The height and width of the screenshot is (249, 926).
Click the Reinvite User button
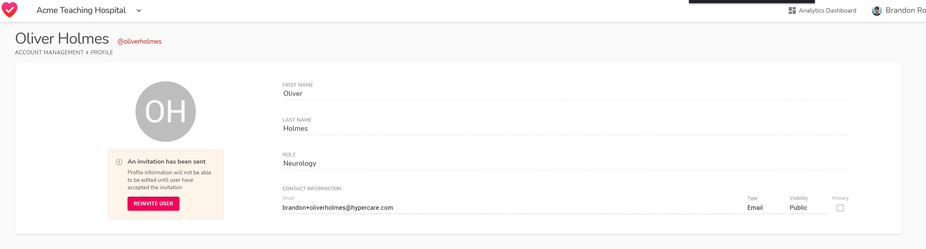tap(153, 203)
